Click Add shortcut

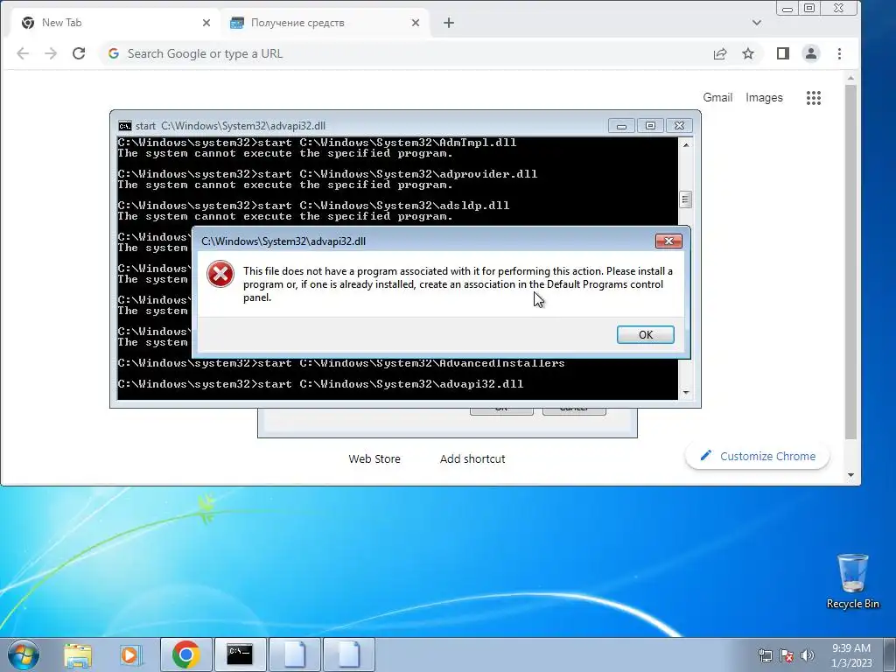(x=472, y=458)
